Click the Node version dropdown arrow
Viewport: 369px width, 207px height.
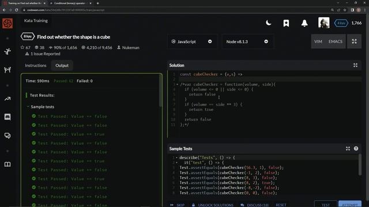pos(266,41)
